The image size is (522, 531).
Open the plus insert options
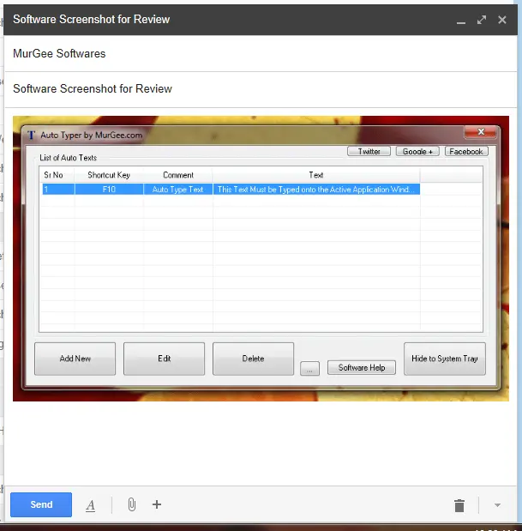point(157,504)
